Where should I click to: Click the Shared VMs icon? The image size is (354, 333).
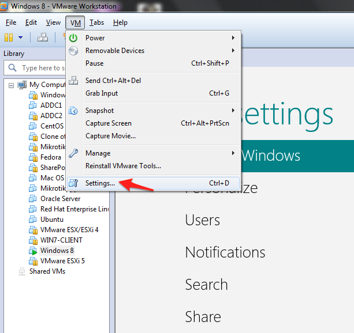click(x=22, y=271)
